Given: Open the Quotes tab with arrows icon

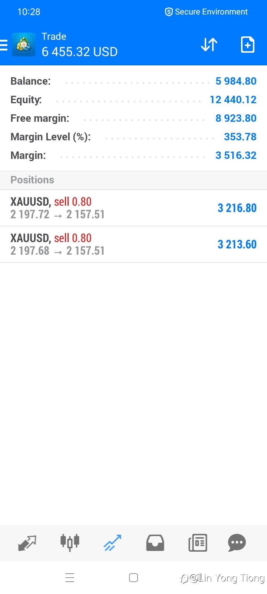Looking at the screenshot, I should pos(27,543).
